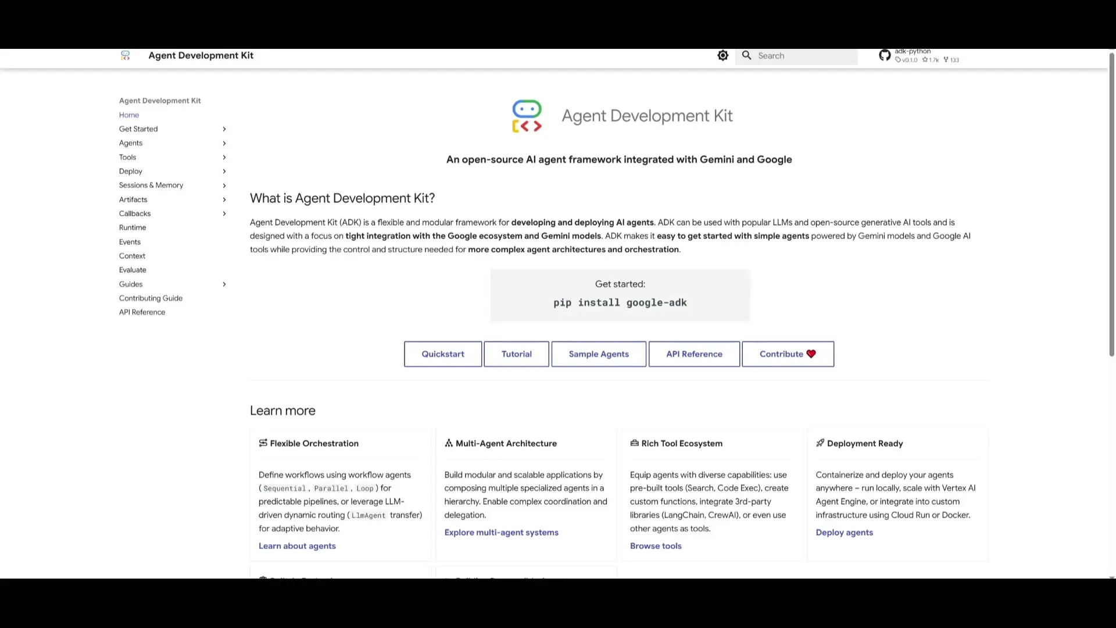Select Agents sidebar label

tap(131, 143)
